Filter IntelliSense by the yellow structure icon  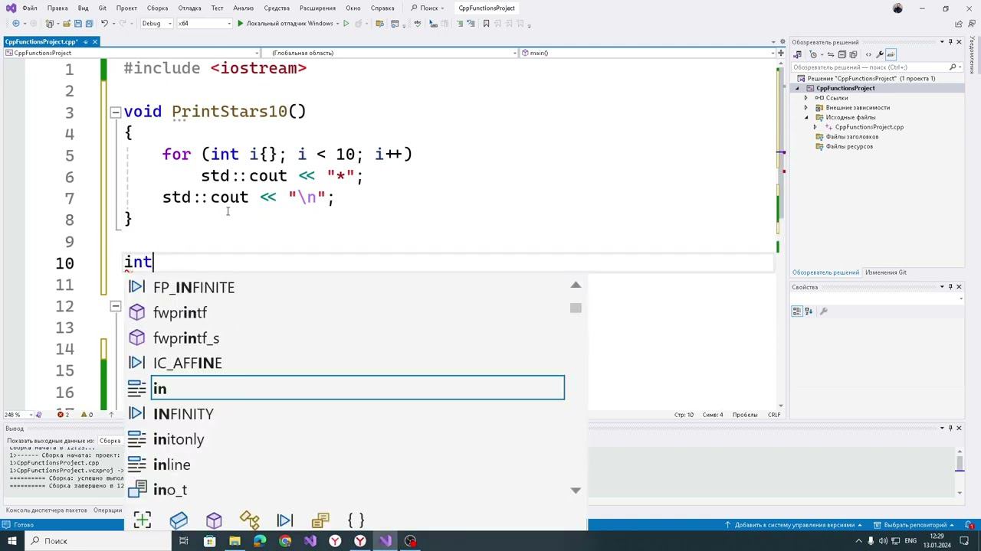coord(249,520)
